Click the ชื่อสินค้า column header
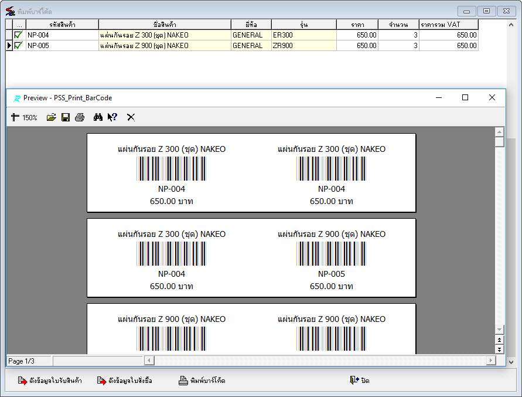Image resolution: width=522 pixels, height=397 pixels. pyautogui.click(x=165, y=24)
